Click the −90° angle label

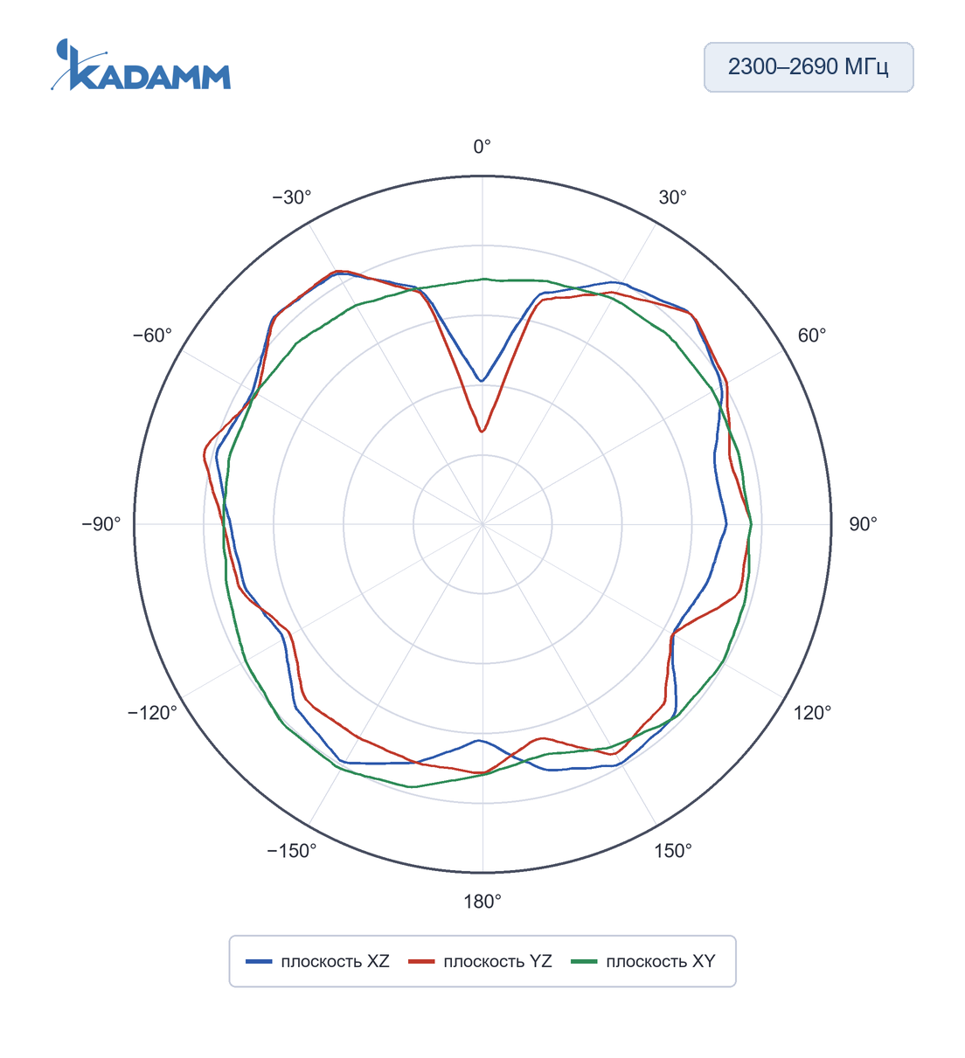(101, 524)
